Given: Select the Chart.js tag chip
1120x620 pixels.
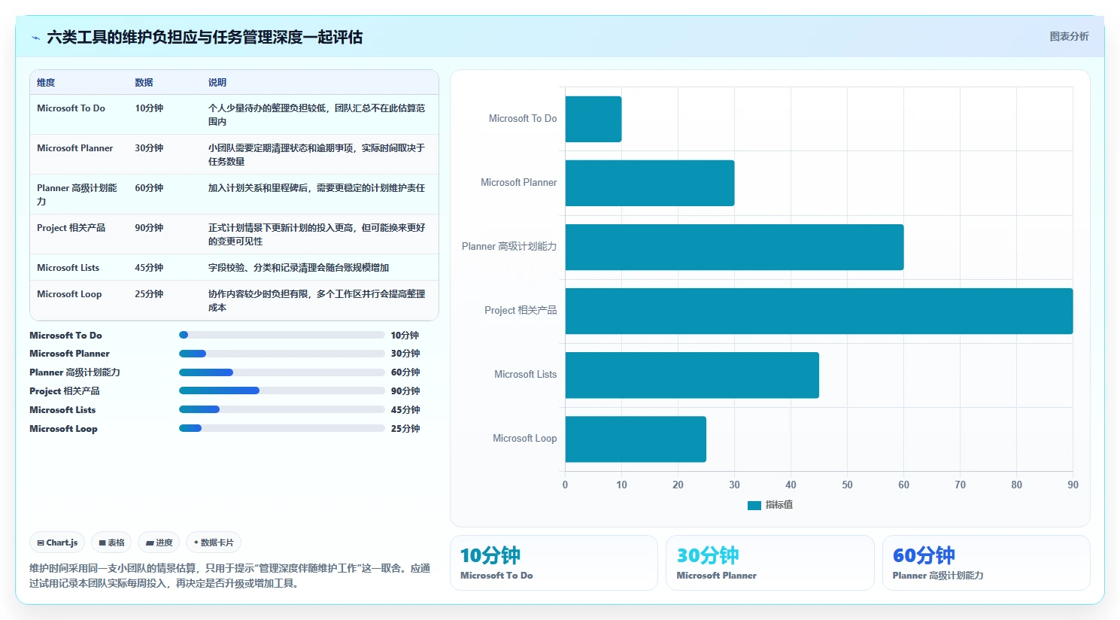Looking at the screenshot, I should coord(57,542).
